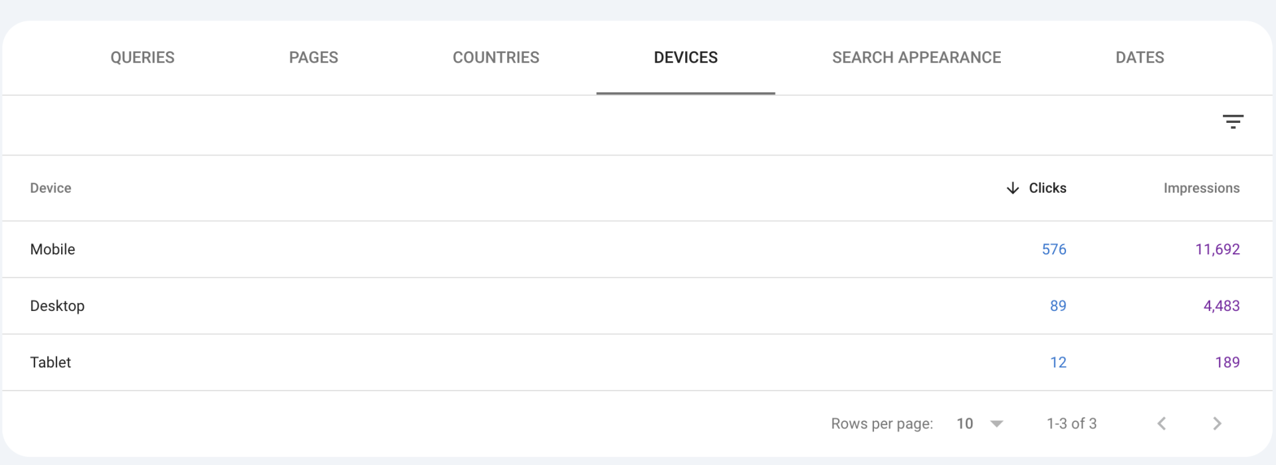Viewport: 1276px width, 465px height.
Task: Select the Tablet device row
Action: click(51, 362)
